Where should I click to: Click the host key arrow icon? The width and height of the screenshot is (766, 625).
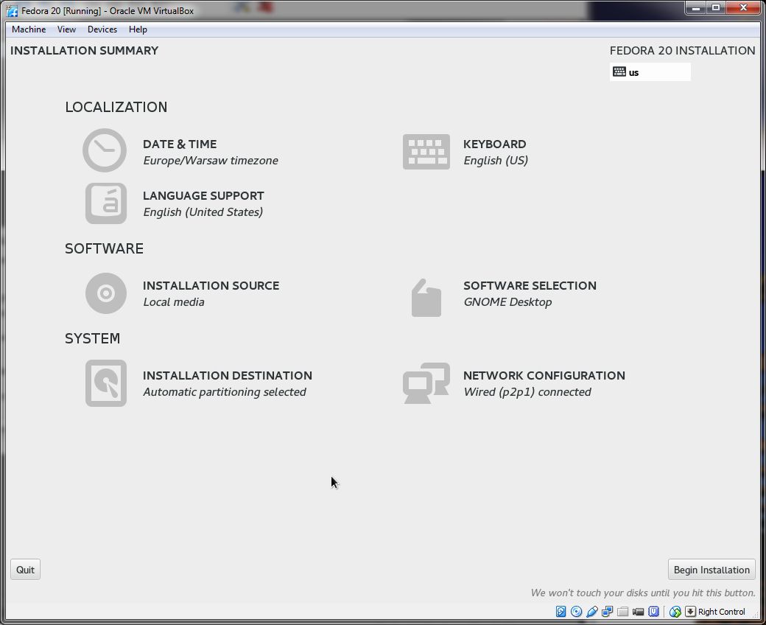[x=690, y=611]
